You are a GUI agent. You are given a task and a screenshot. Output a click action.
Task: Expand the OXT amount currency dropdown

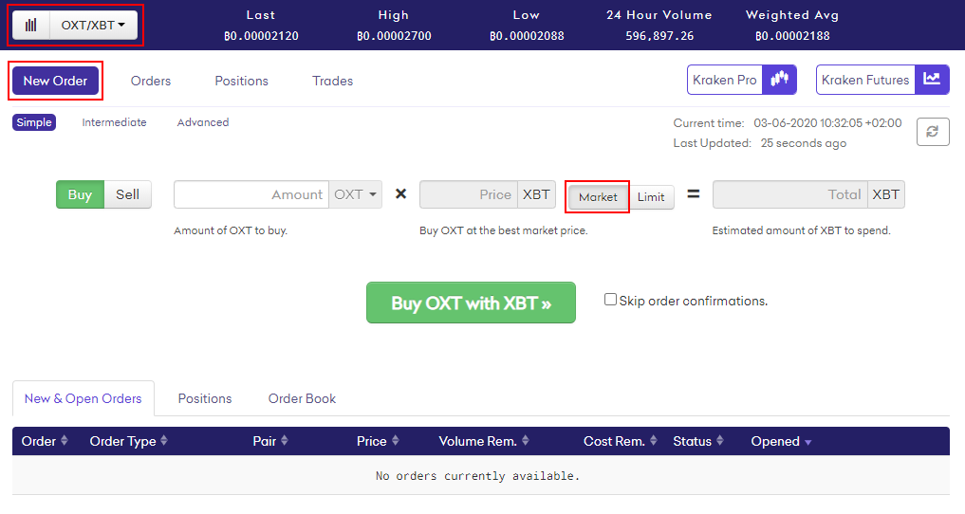pyautogui.click(x=355, y=195)
